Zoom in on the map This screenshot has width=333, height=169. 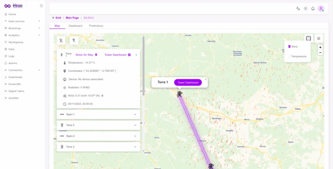coord(320,47)
